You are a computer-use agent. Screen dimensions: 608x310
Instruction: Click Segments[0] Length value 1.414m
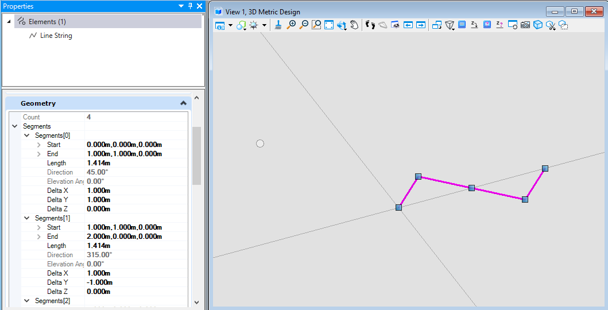tap(99, 163)
